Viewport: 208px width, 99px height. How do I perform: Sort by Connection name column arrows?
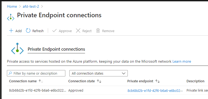[x=41, y=81]
